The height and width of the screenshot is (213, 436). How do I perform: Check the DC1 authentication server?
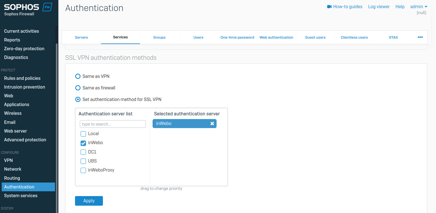pyautogui.click(x=83, y=152)
